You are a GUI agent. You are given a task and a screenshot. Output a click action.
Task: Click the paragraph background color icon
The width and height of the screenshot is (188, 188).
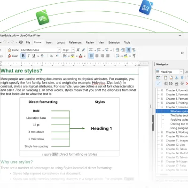(x=126, y=56)
